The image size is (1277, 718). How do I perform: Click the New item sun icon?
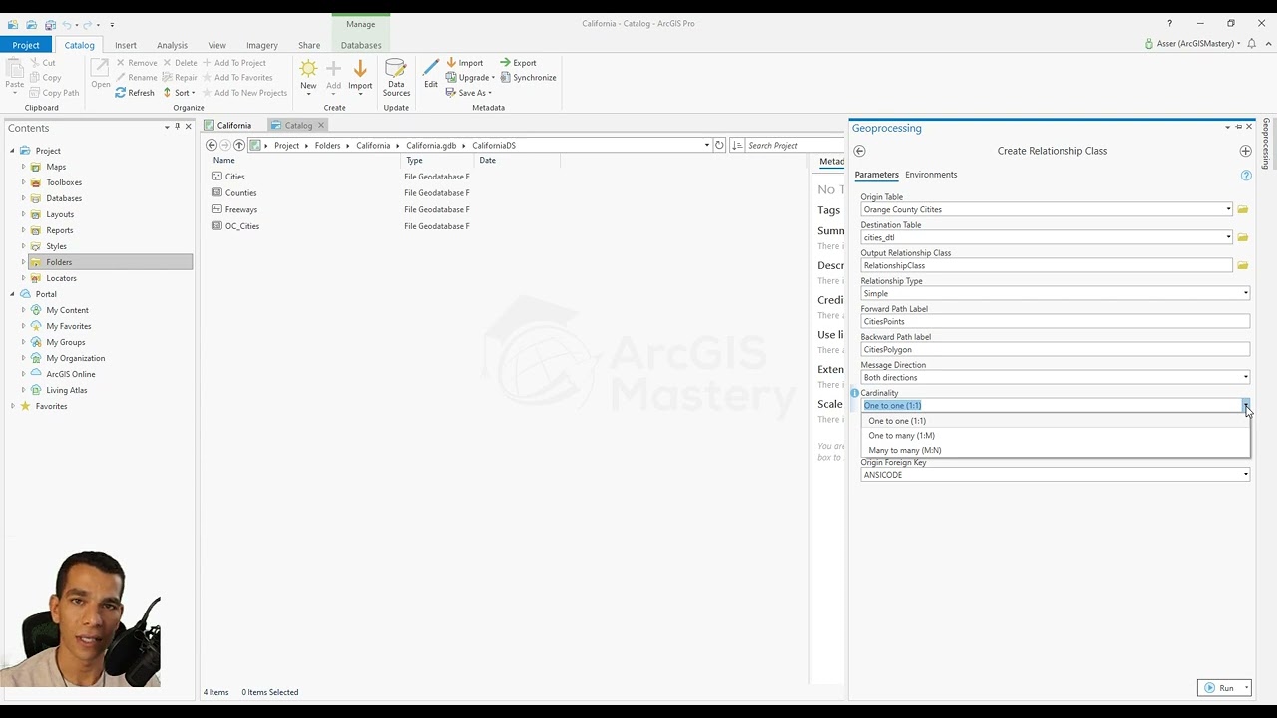(308, 69)
